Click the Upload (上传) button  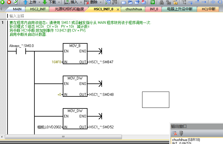coord(30,2)
